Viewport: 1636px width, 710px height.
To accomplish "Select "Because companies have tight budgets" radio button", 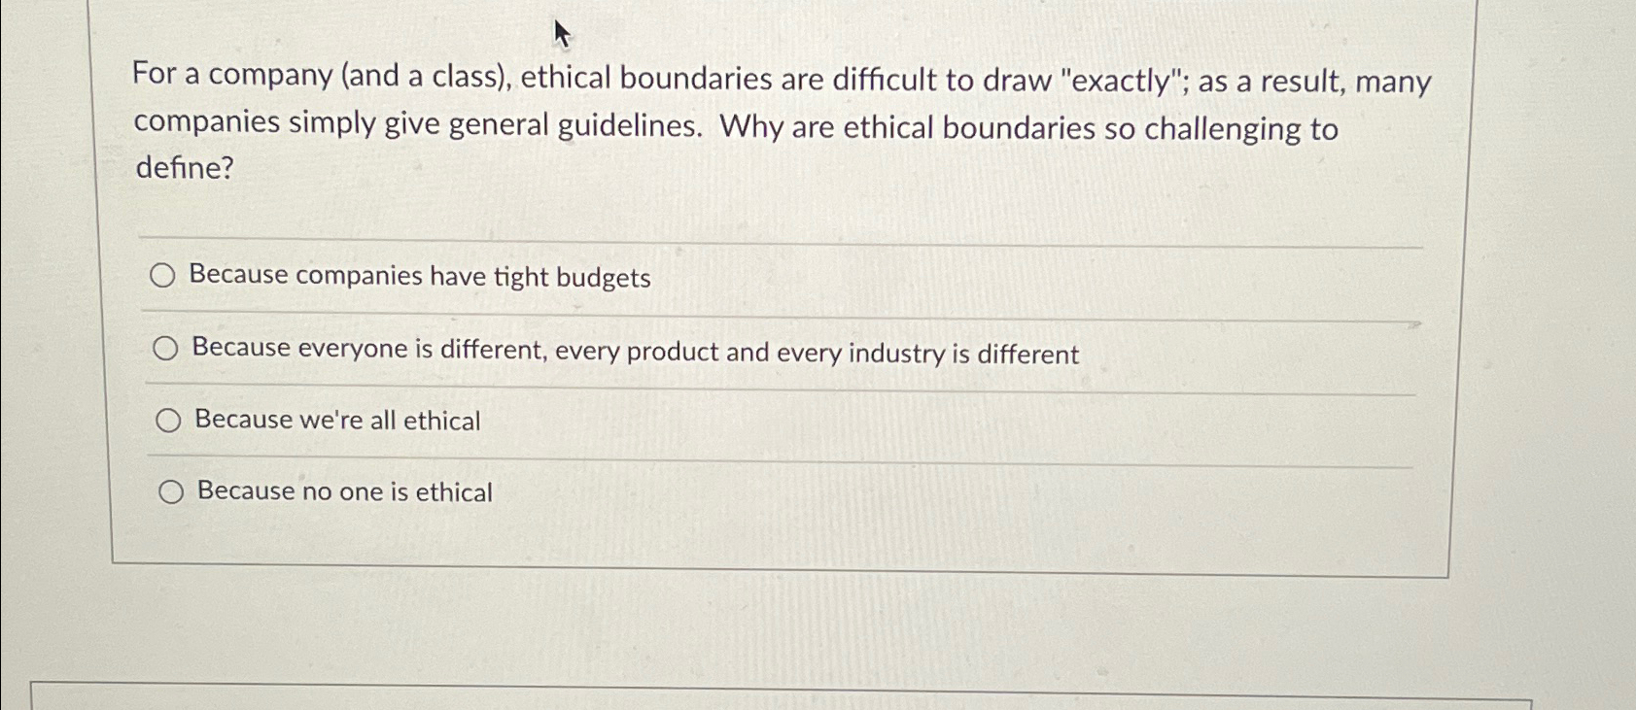I will [164, 275].
